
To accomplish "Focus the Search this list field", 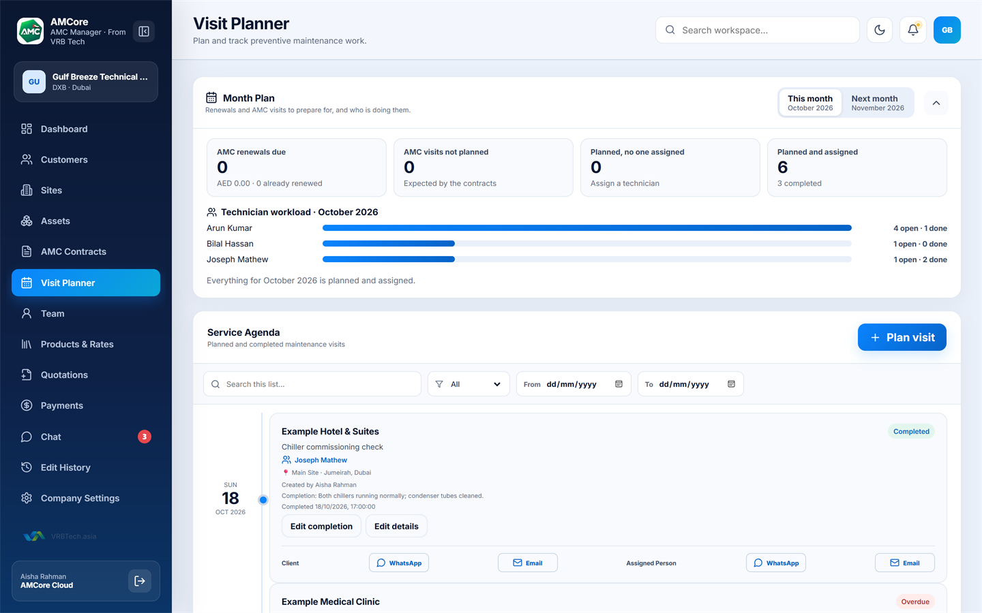I will tap(312, 384).
